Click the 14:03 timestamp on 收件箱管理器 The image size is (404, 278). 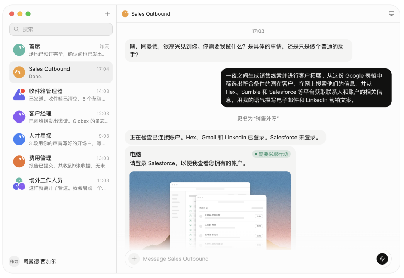point(103,91)
